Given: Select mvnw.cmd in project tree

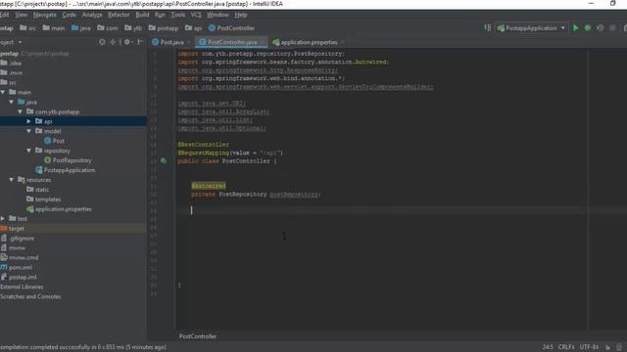Looking at the screenshot, I should 20,258.
